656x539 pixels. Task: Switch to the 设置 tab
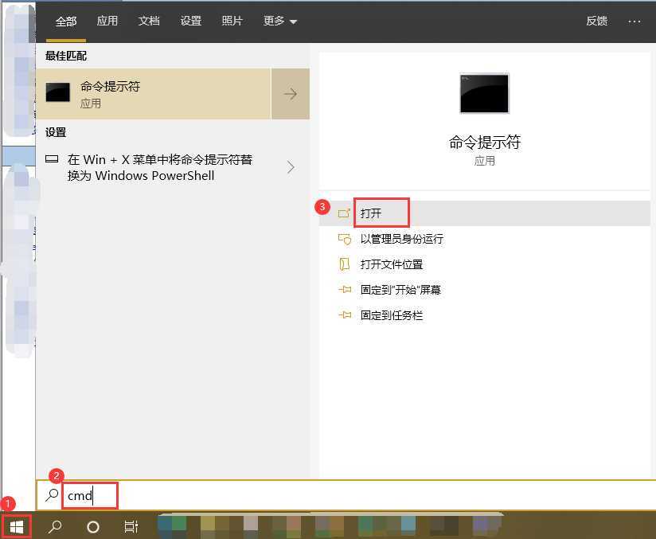coord(191,21)
